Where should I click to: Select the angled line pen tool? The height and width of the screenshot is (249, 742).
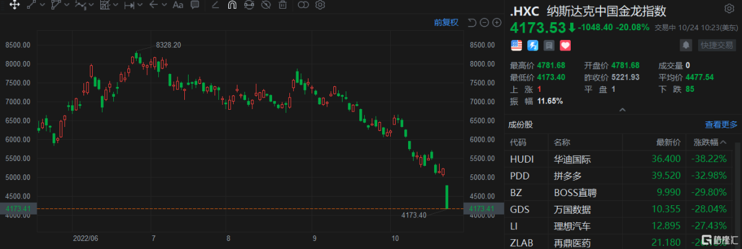click(215, 5)
